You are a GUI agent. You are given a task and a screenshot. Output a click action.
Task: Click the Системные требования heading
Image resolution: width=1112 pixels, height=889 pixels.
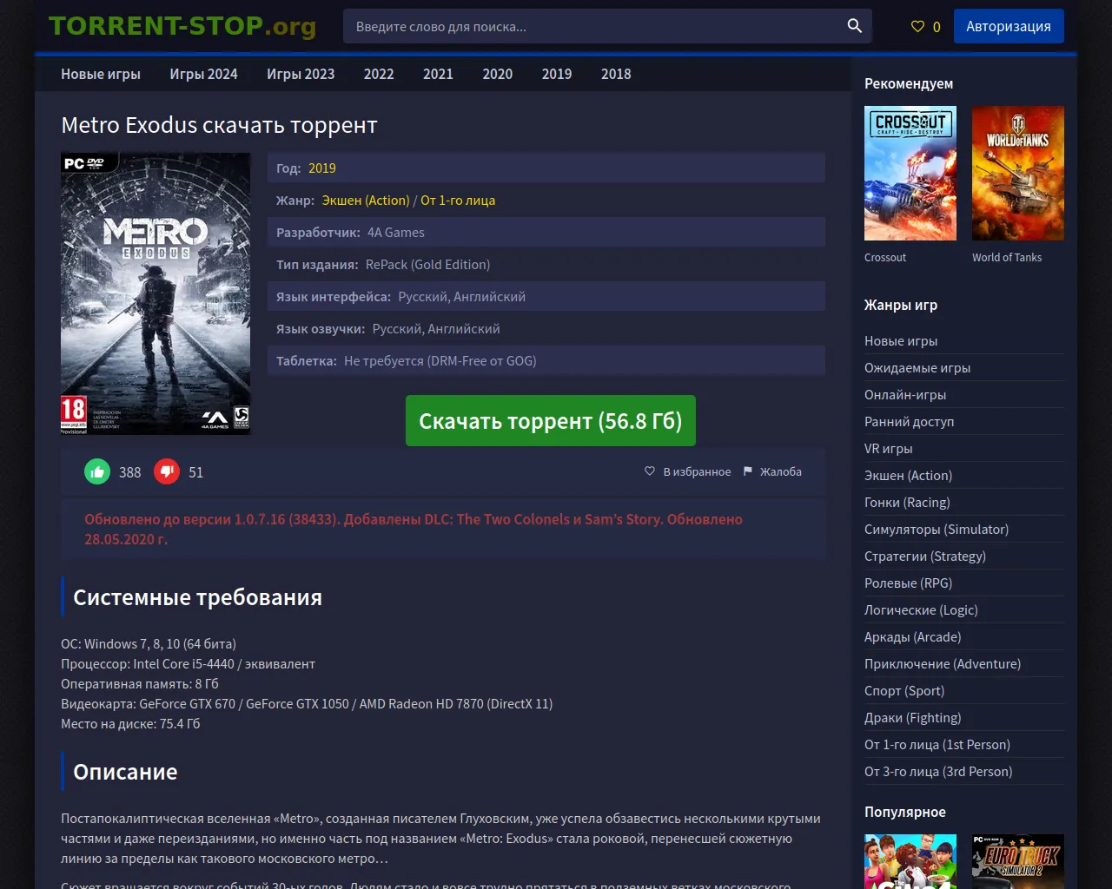tap(197, 597)
